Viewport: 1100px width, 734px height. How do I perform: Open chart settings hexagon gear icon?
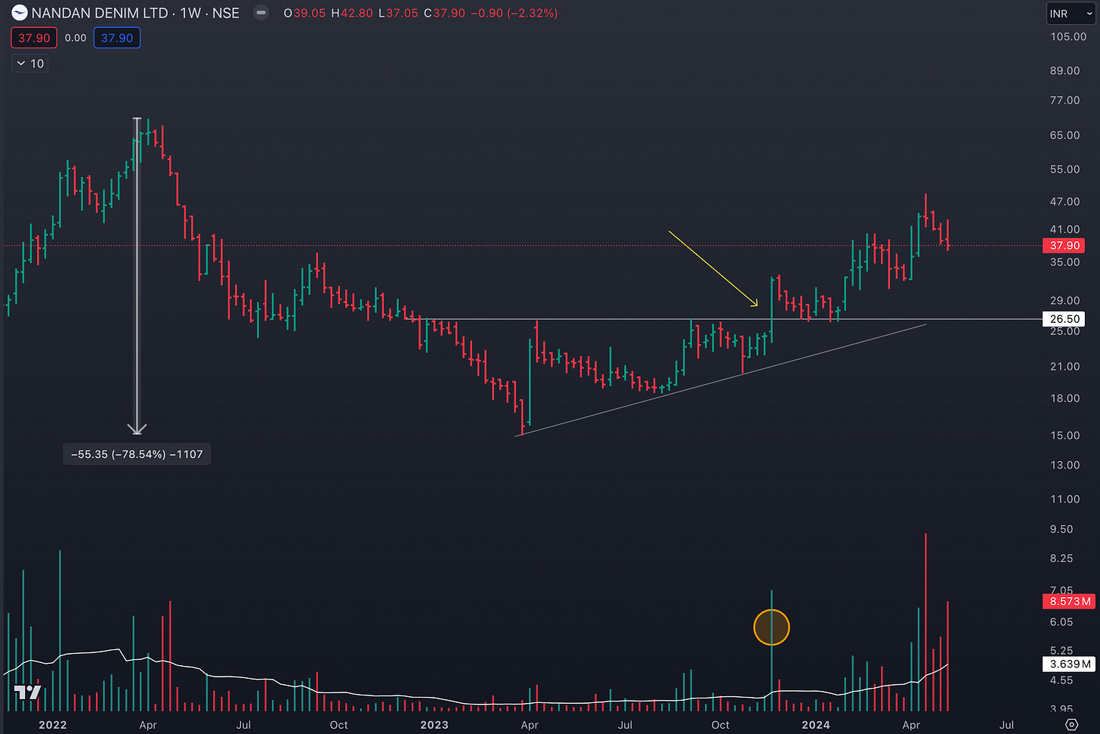(x=1071, y=724)
